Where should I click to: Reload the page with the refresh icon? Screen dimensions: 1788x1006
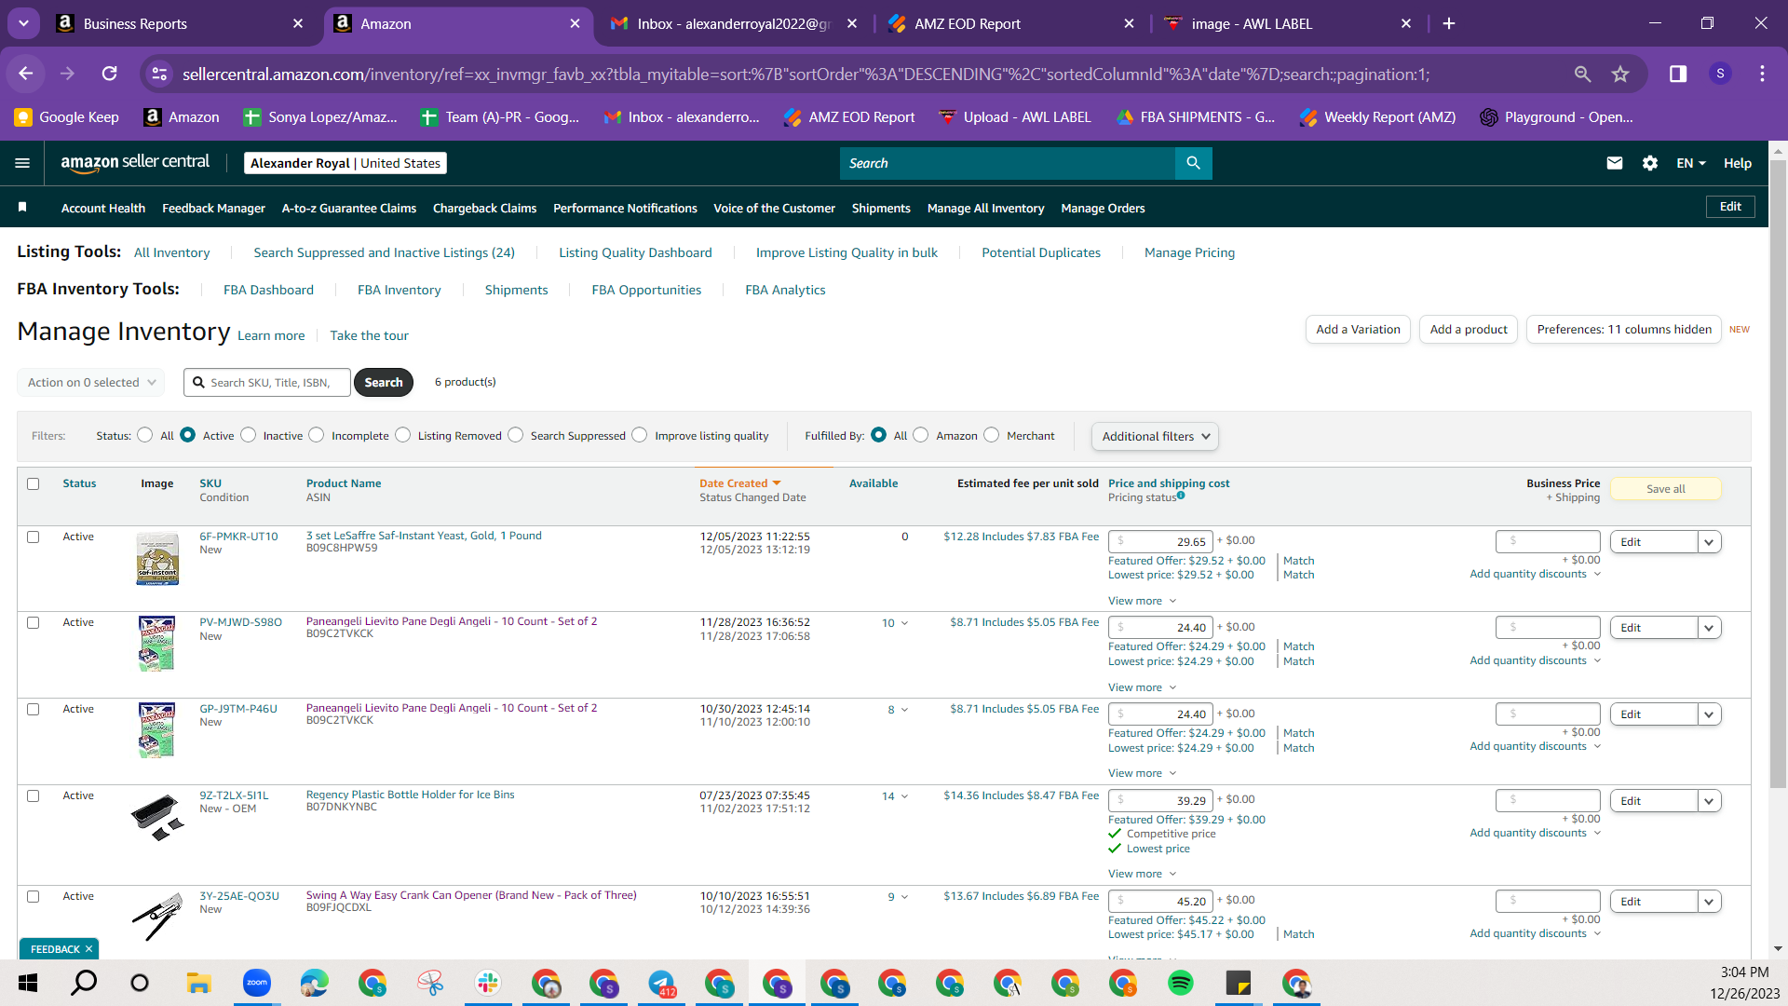click(x=110, y=74)
